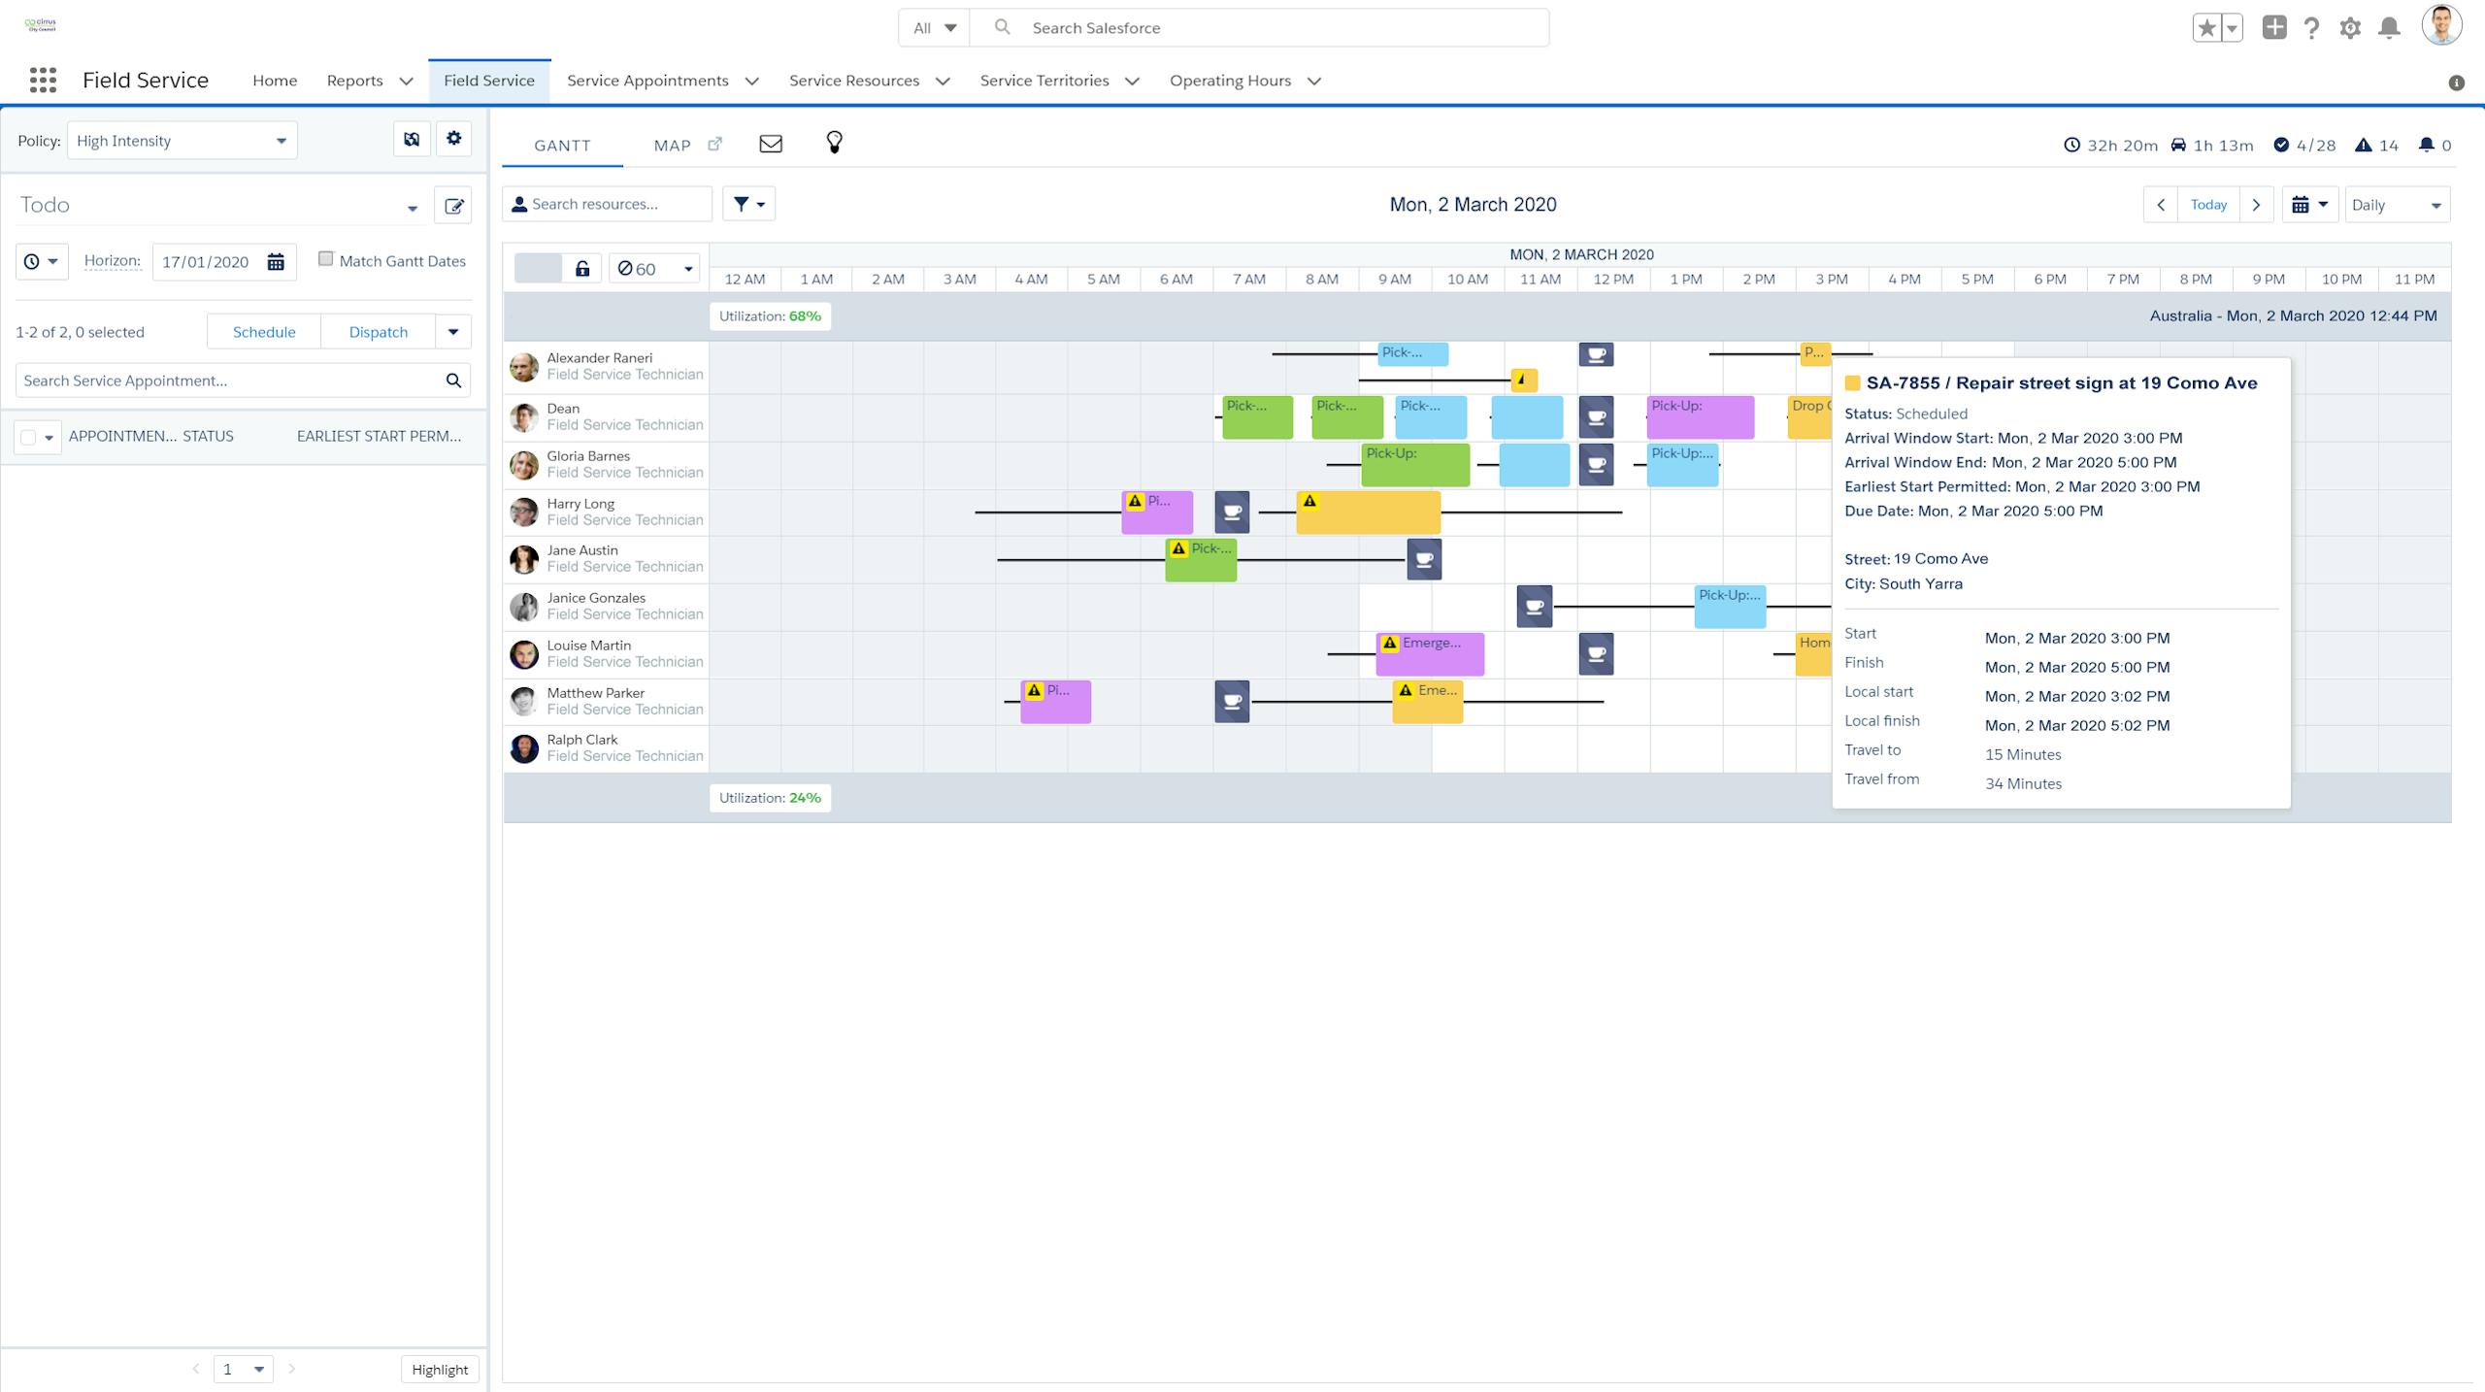Click the edit appointment list icon
Image resolution: width=2485 pixels, height=1392 pixels.
(453, 206)
